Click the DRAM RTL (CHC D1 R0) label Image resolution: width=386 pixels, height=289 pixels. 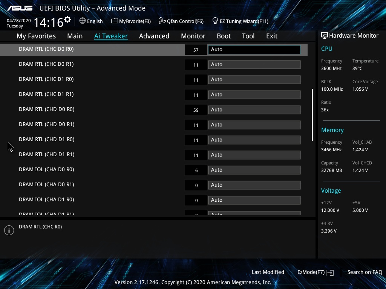[46, 79]
